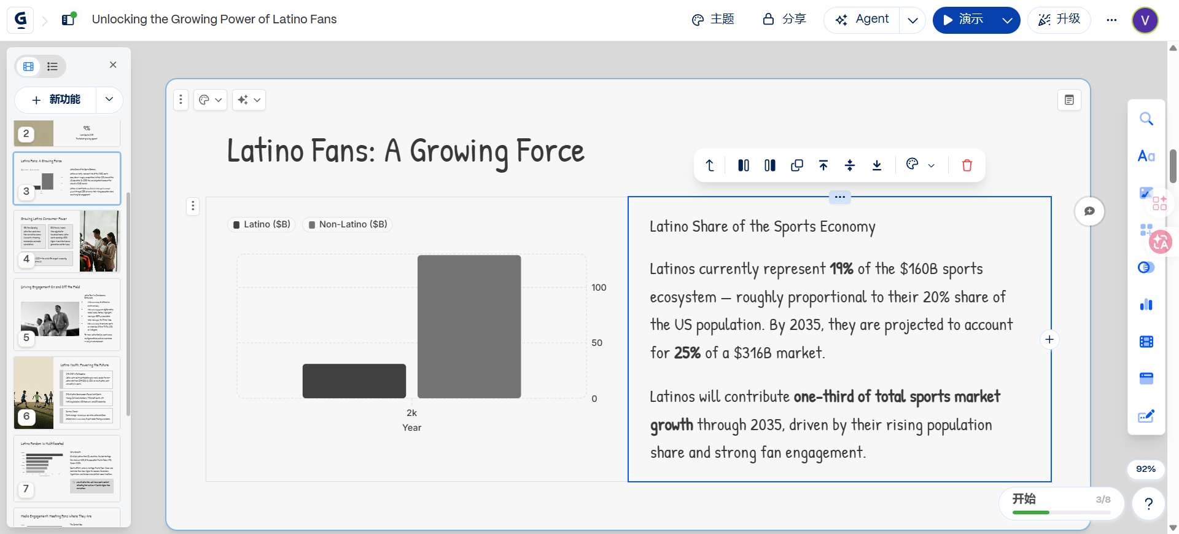Expand the 新功能 dropdown arrow
The height and width of the screenshot is (534, 1179).
109,100
